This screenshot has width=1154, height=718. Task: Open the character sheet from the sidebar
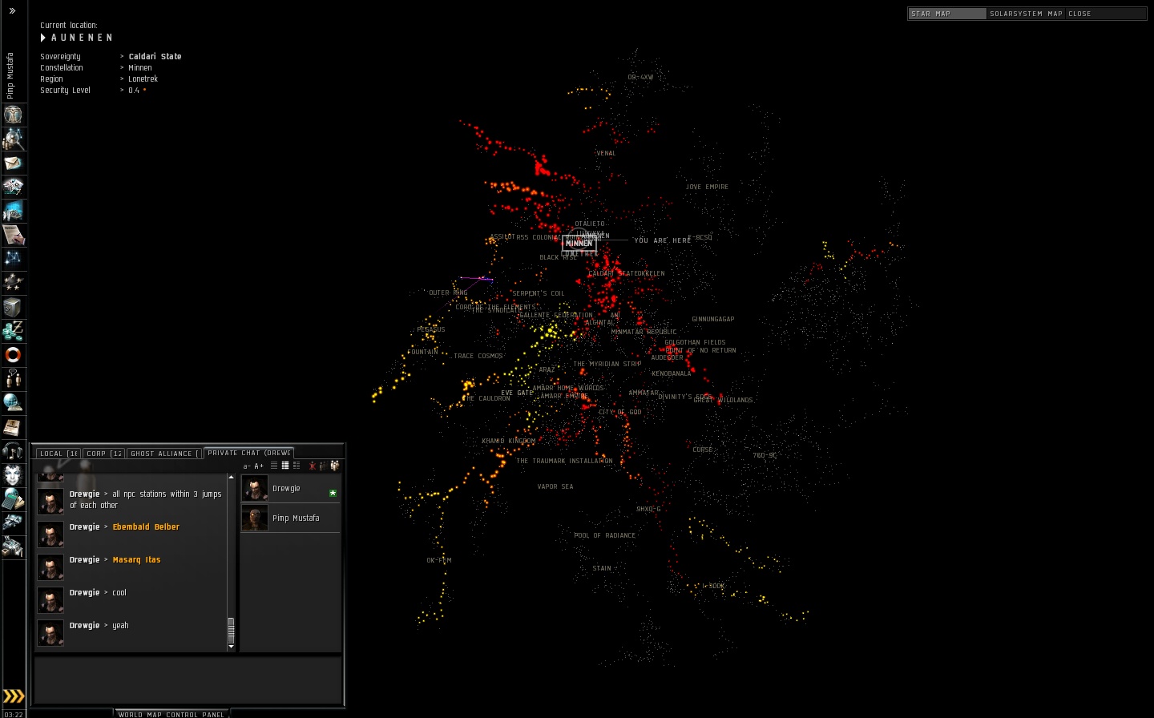[x=13, y=115]
